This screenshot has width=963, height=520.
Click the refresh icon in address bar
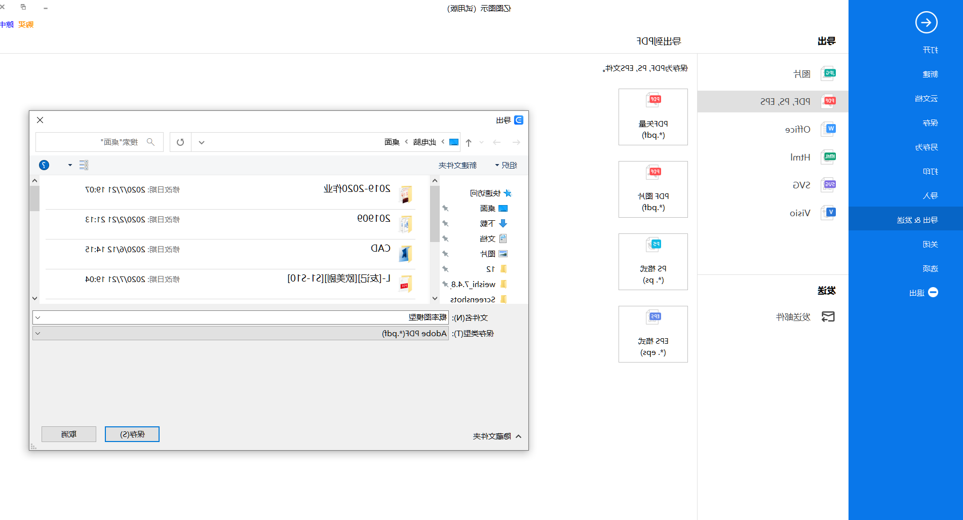[180, 142]
